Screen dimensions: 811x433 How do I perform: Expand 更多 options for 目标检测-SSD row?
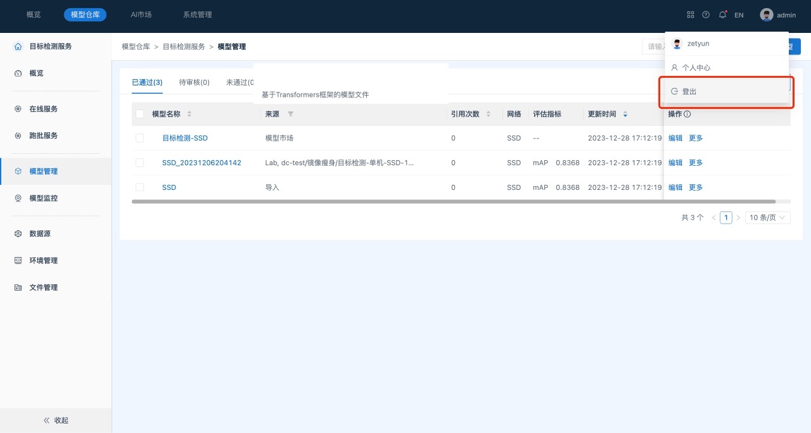point(696,138)
